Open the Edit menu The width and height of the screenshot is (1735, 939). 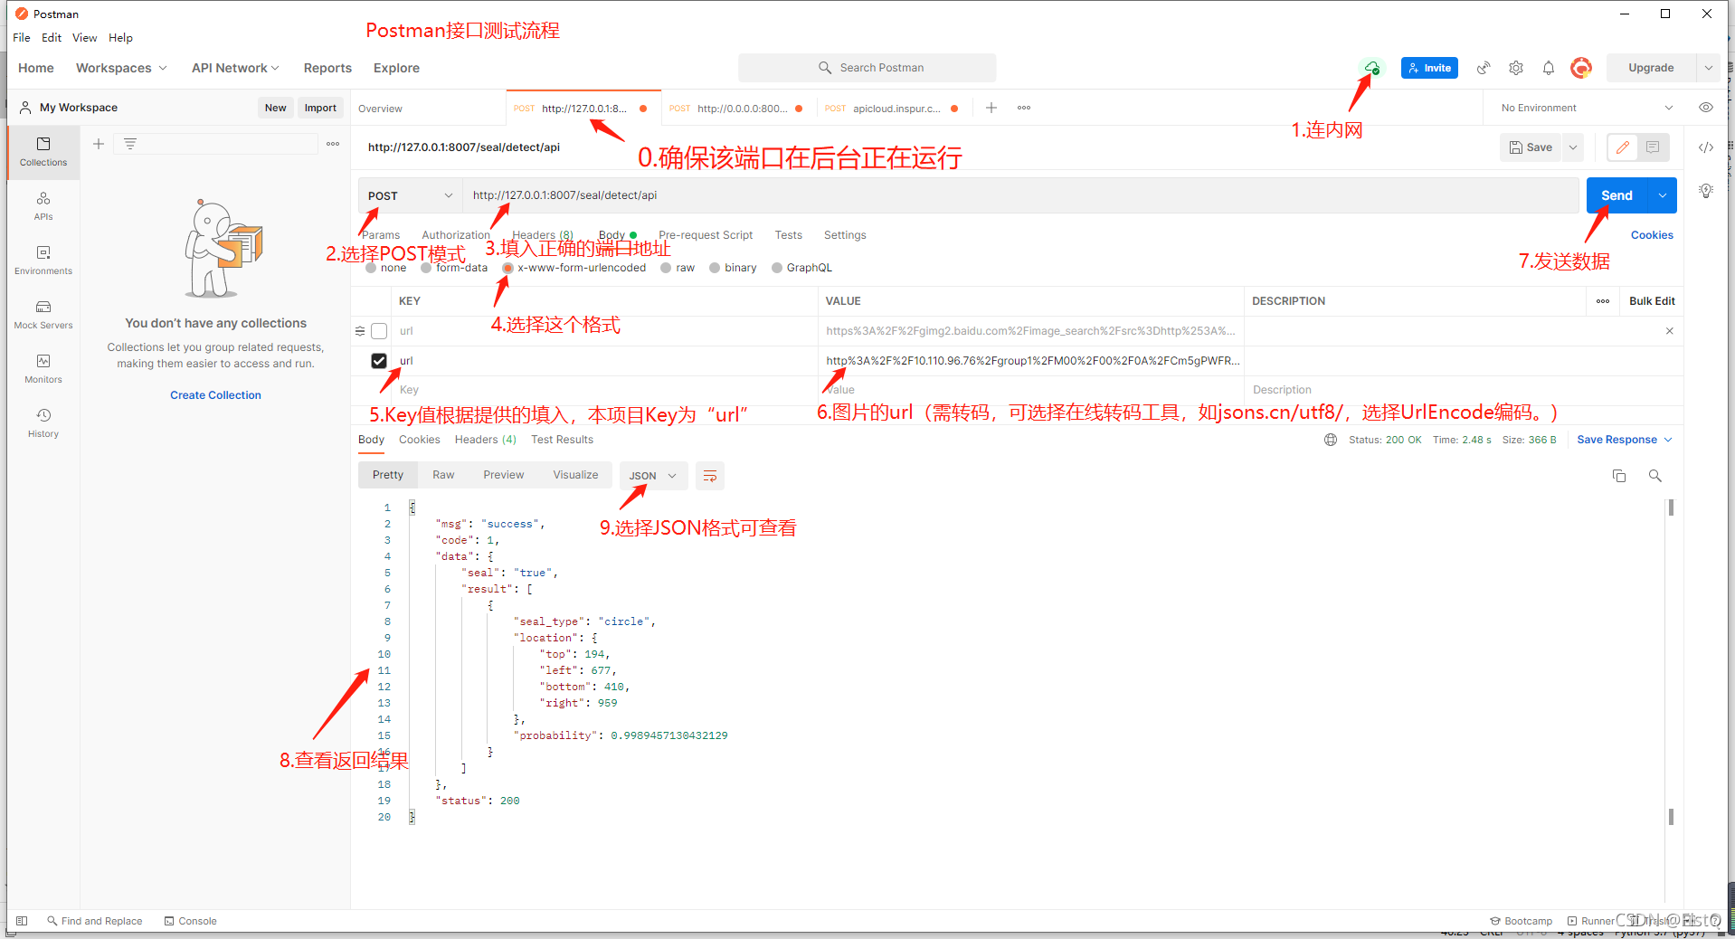(52, 38)
